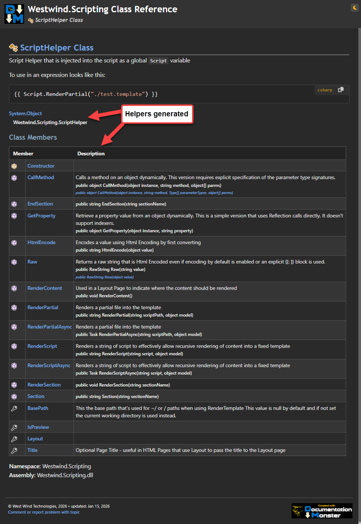
Task: Click the property icon beside Title
Action: (x=14, y=450)
